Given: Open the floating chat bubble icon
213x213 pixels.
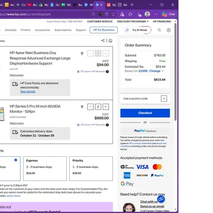Looking at the screenshot, I should (161, 199).
